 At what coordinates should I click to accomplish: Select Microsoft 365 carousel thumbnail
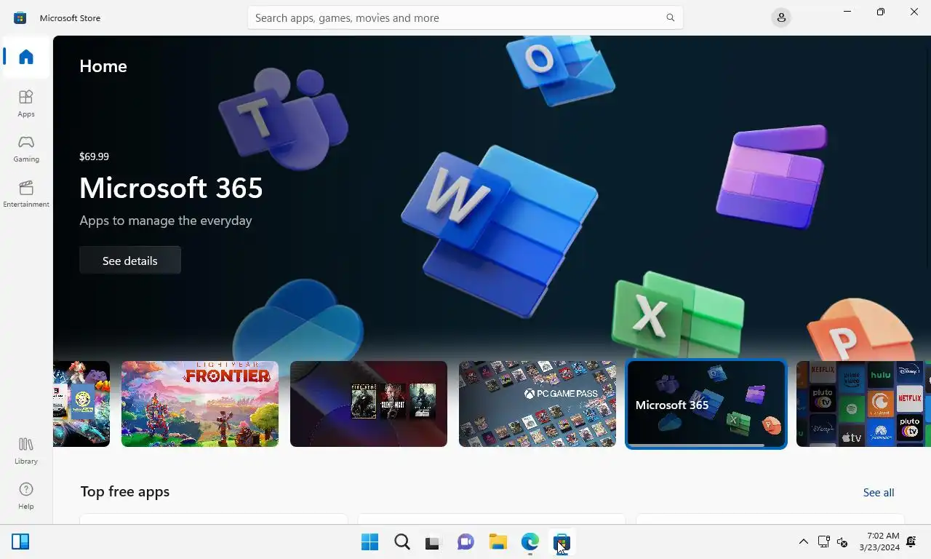706,404
